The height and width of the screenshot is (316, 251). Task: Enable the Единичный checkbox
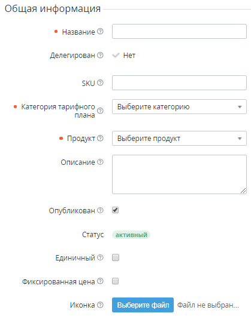(x=116, y=257)
